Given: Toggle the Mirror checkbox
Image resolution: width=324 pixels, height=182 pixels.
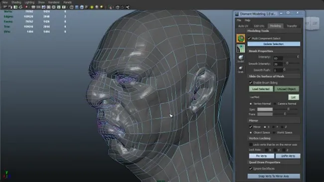Looking at the screenshot, I should coord(251,127).
